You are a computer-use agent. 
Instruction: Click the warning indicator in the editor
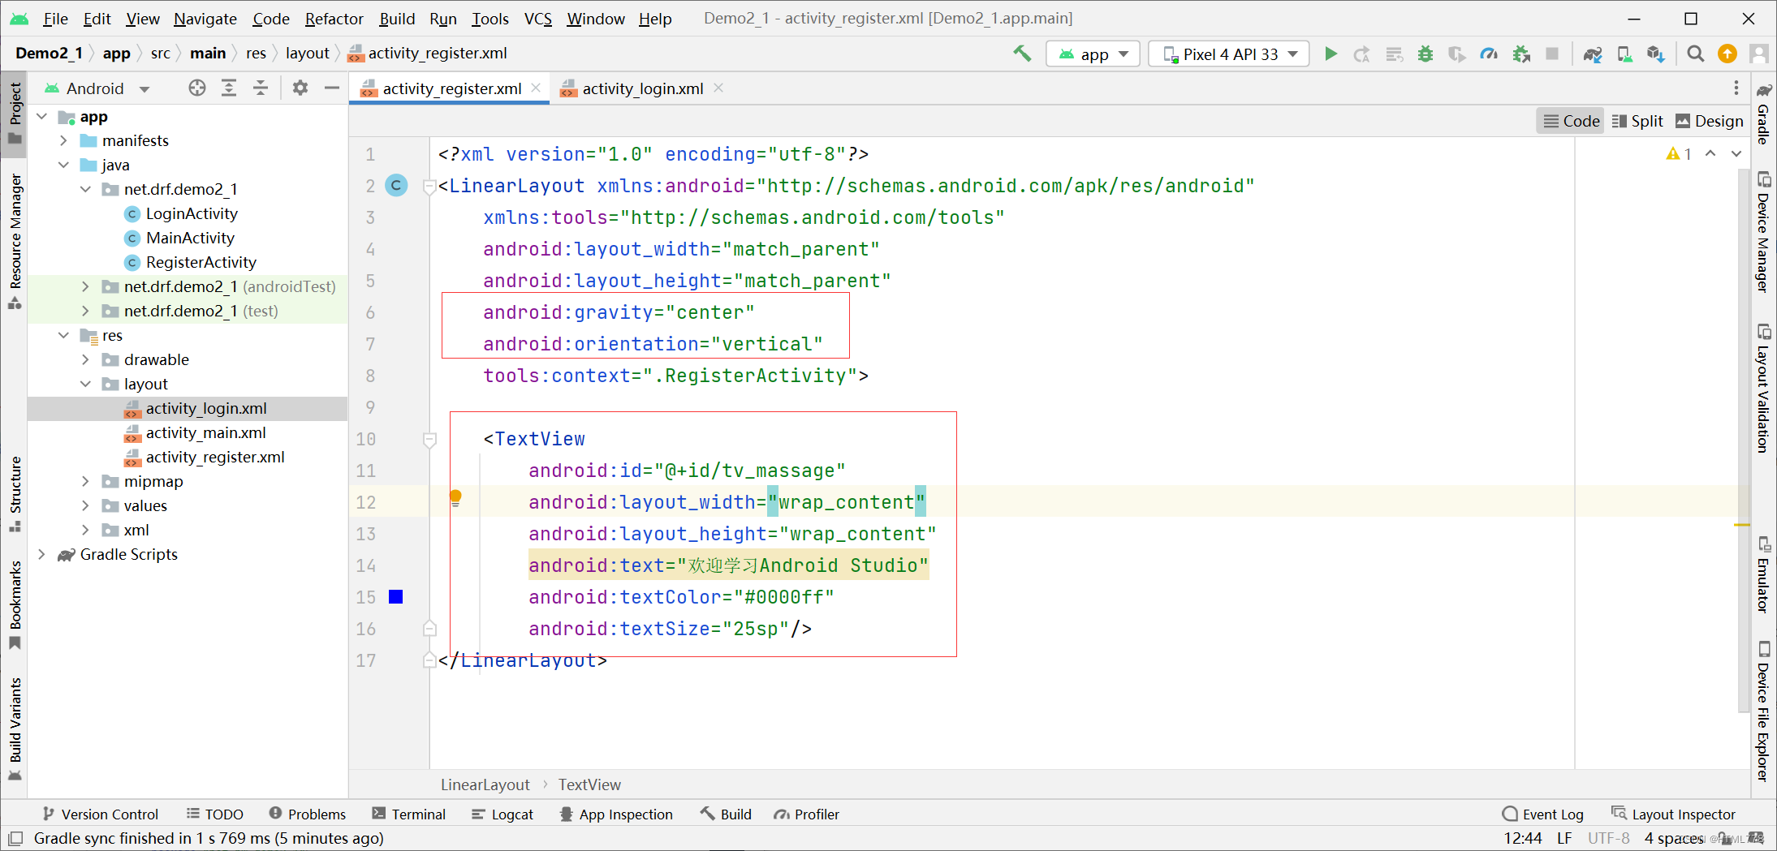point(1679,153)
